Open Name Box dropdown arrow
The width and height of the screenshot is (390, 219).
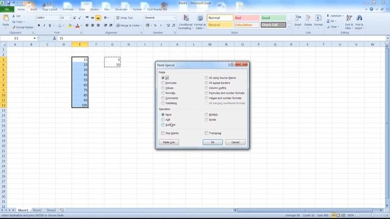[35, 38]
